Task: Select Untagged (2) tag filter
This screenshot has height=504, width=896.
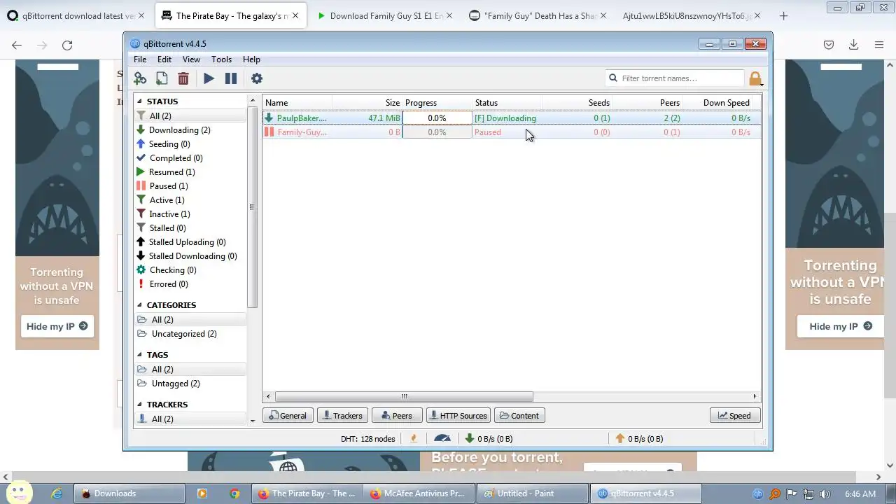Action: (x=175, y=383)
